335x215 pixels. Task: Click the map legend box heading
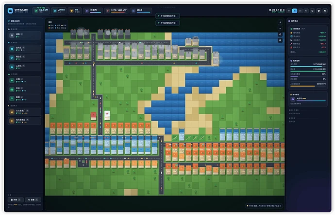coord(50,22)
